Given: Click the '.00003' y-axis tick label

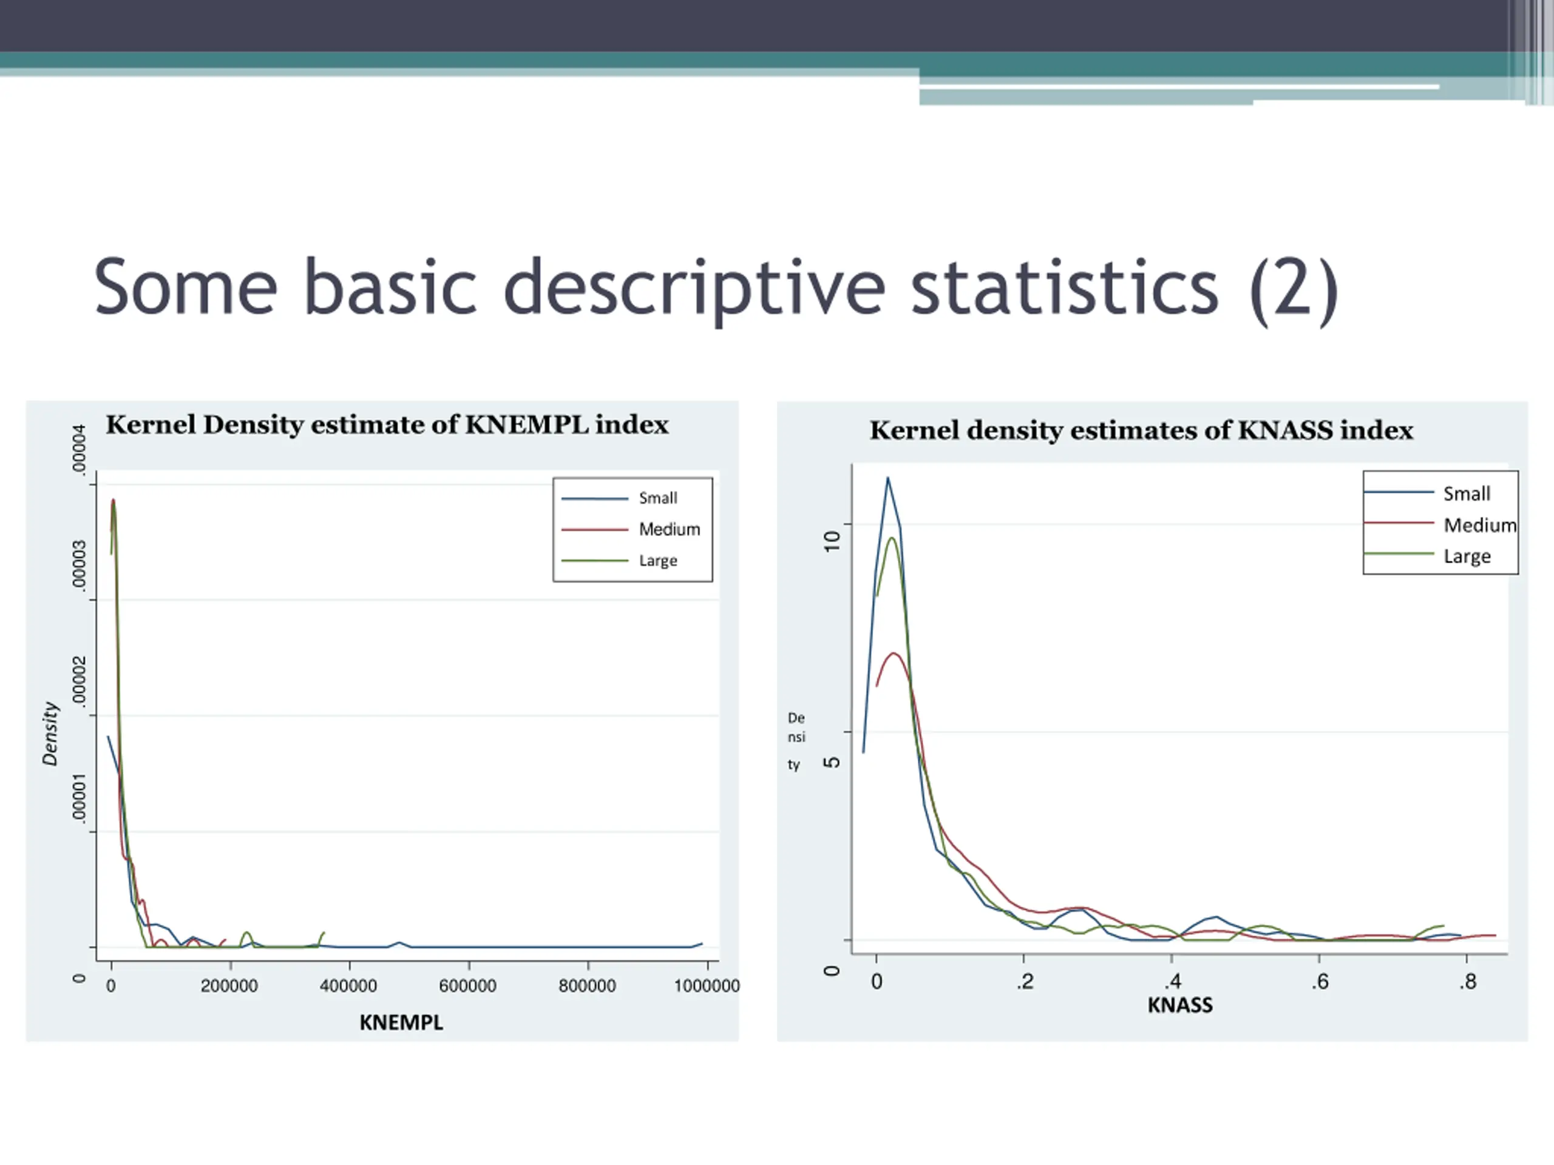Looking at the screenshot, I should 80,566.
